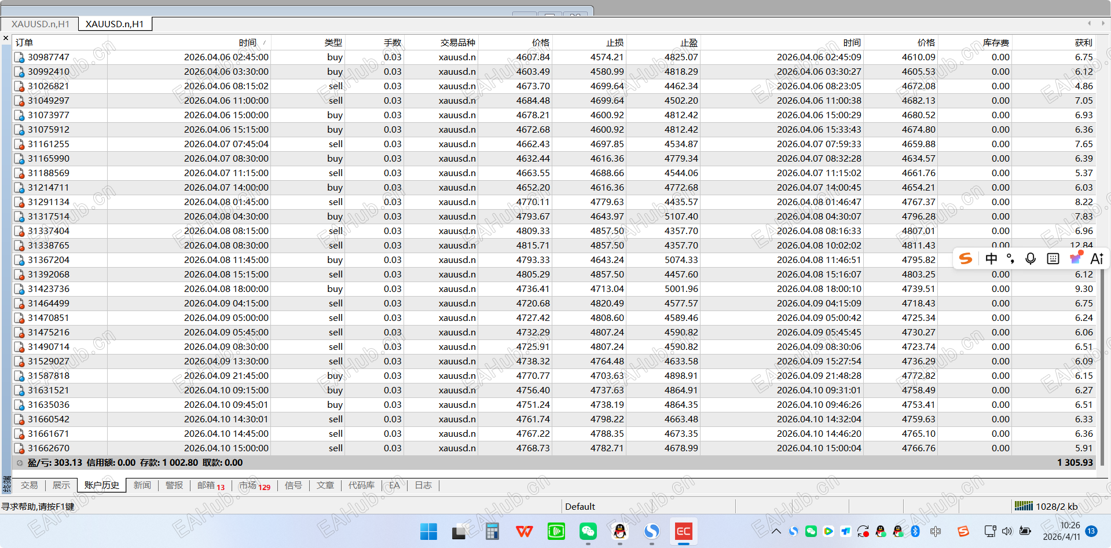Sort by the open 时间 column header
This screenshot has height=548, width=1111.
pos(189,42)
